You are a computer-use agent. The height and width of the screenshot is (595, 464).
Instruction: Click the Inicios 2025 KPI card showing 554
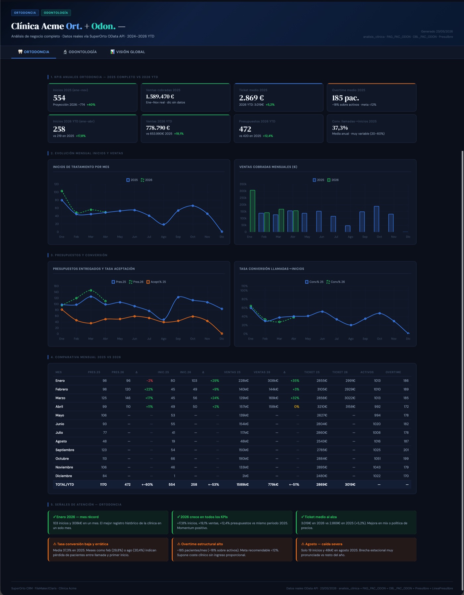pos(92,97)
